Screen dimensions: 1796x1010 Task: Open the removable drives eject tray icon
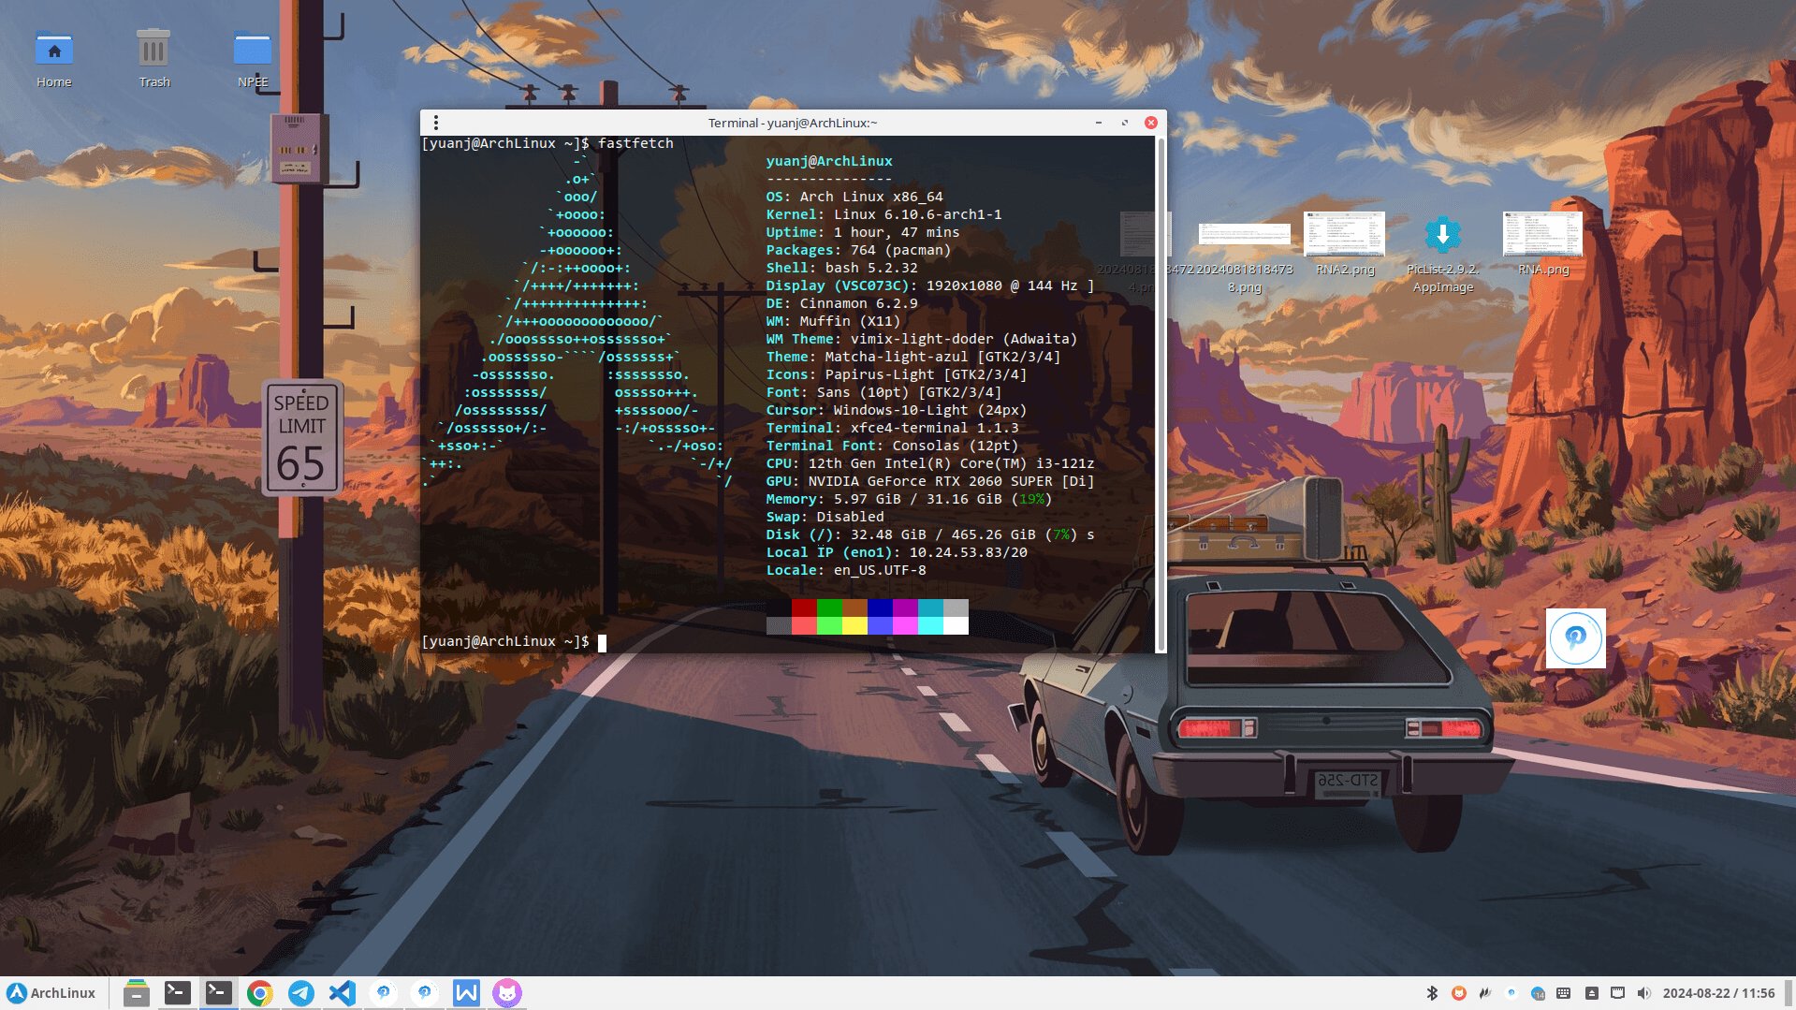[x=1591, y=993]
